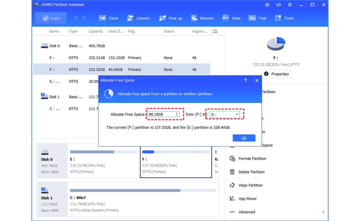
Task: Open the hamburger menu in title bar
Action: pyautogui.click(x=290, y=5)
